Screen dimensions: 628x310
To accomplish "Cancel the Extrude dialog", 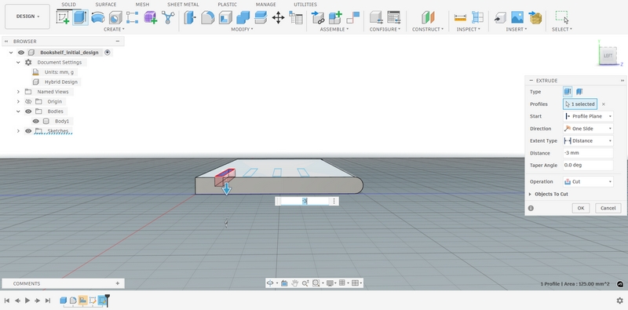I will [x=608, y=208].
